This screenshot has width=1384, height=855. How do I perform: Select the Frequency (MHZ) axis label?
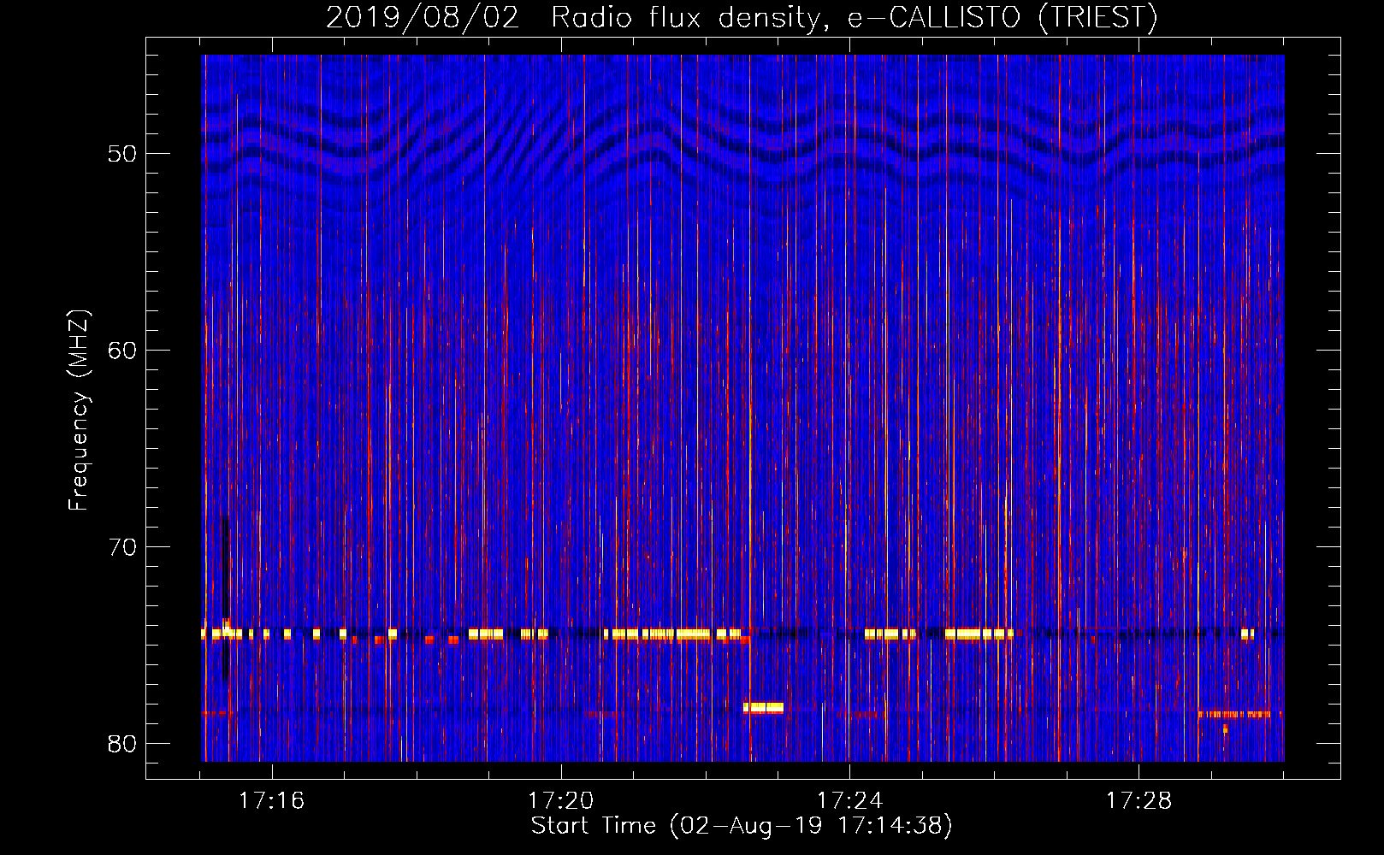point(79,410)
